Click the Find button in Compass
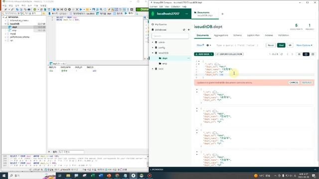Screen dimensions: 319x179 click(281, 45)
